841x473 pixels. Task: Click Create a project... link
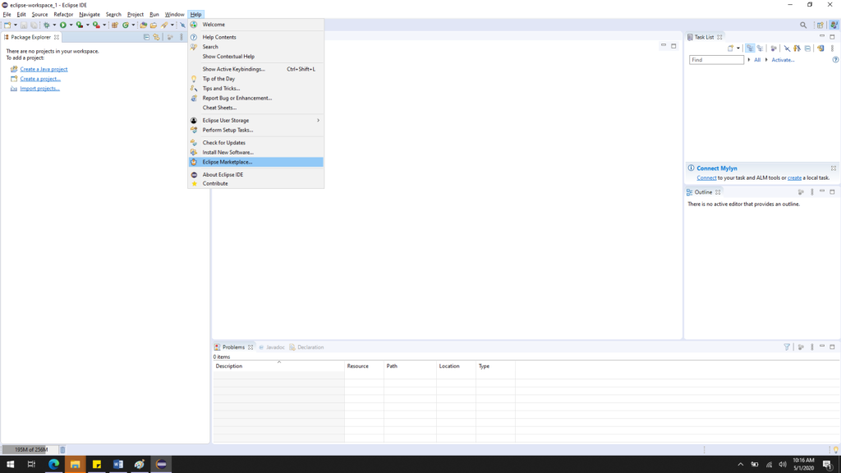40,79
